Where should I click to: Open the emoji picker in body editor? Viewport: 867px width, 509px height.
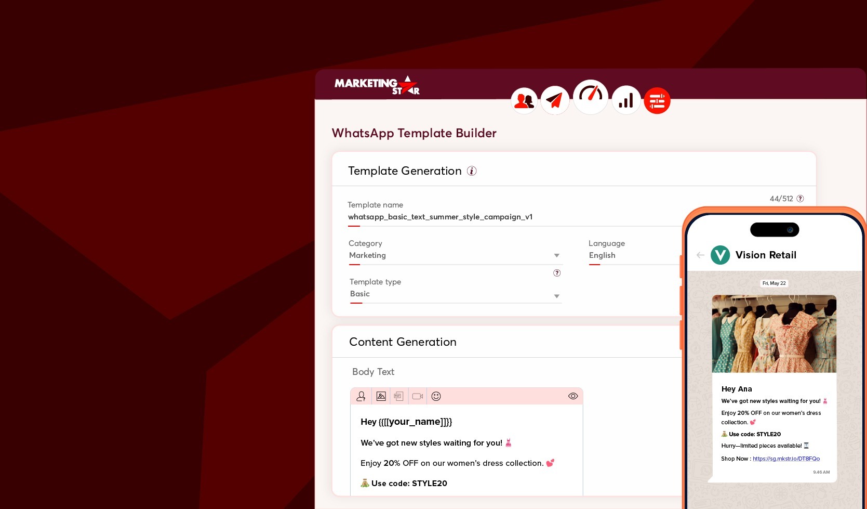point(436,396)
